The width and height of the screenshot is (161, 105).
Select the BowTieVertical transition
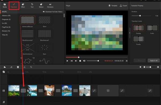(28, 47)
